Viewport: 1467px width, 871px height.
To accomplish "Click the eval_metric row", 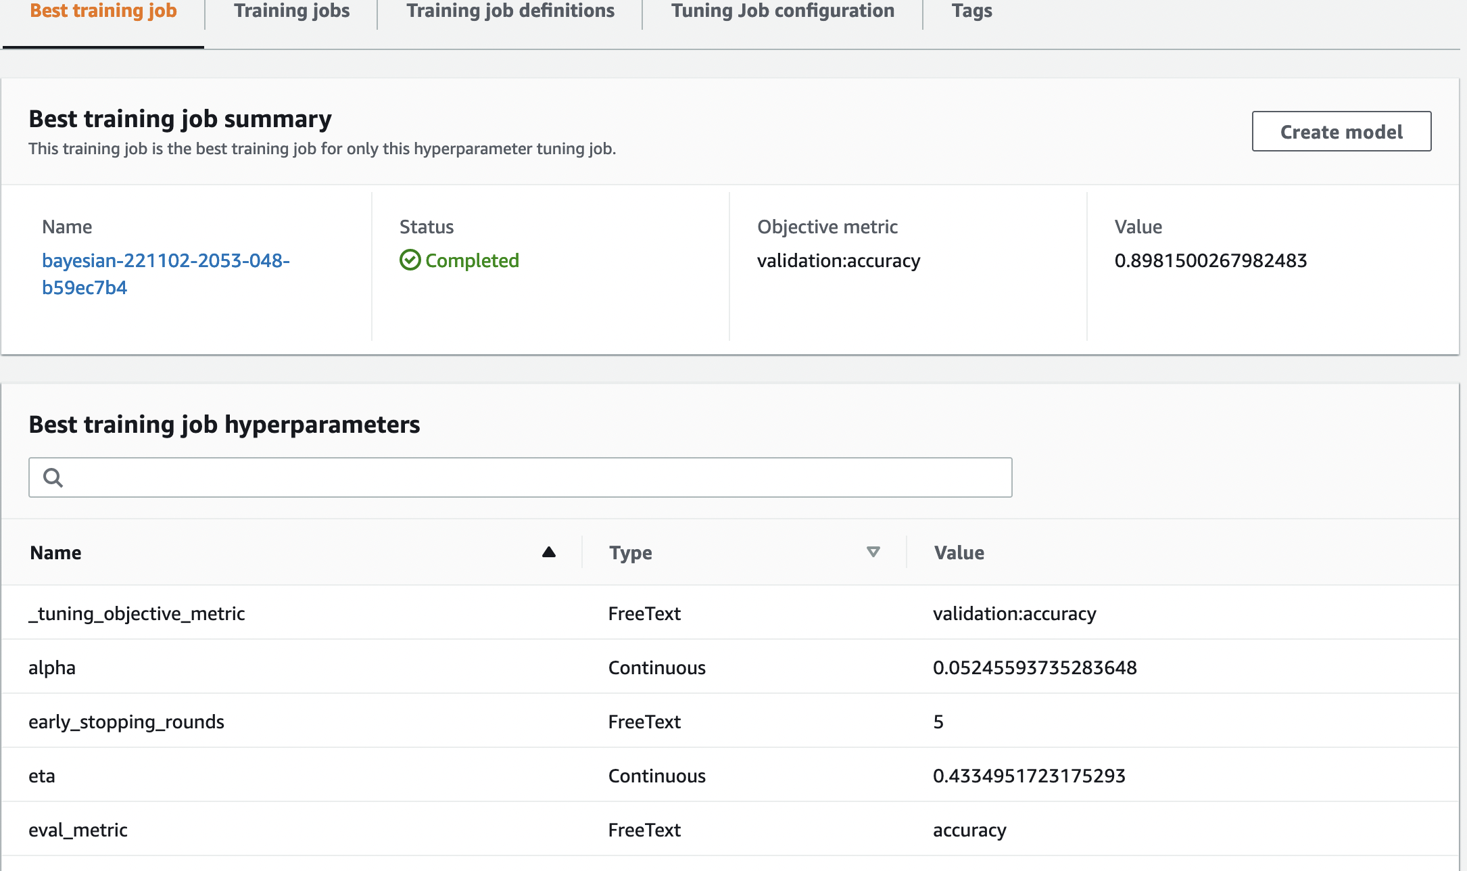I will coord(78,830).
